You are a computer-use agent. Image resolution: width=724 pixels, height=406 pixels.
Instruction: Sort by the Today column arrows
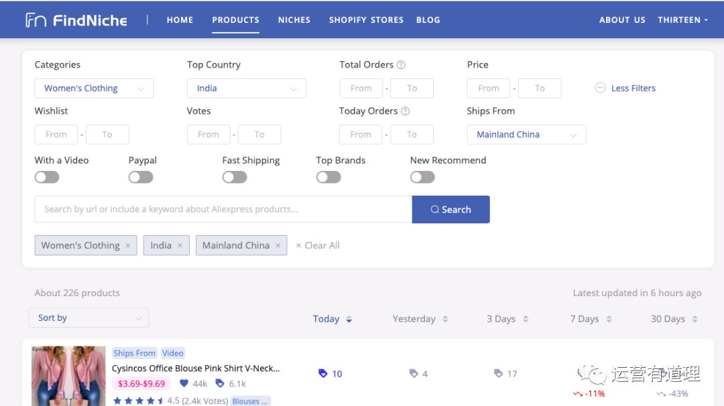(x=349, y=319)
